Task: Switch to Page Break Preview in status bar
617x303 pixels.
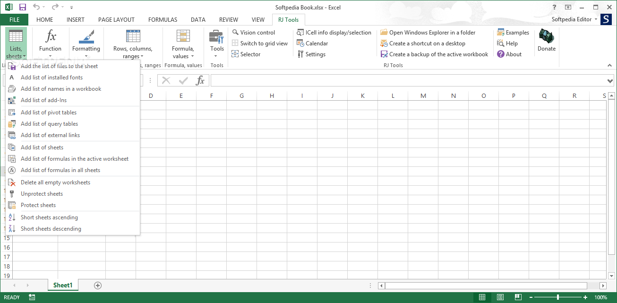Action: [x=518, y=297]
